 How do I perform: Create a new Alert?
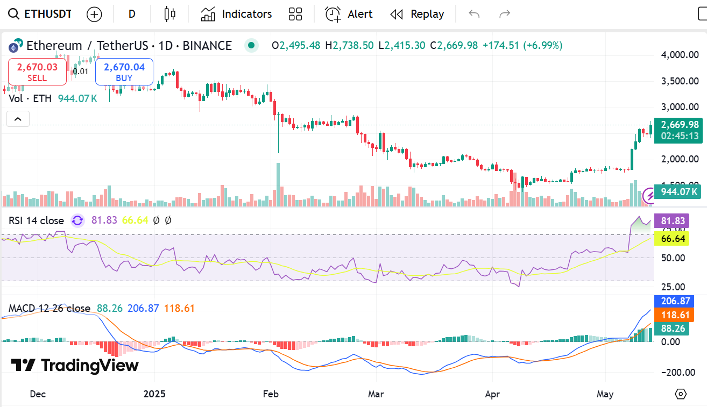349,15
